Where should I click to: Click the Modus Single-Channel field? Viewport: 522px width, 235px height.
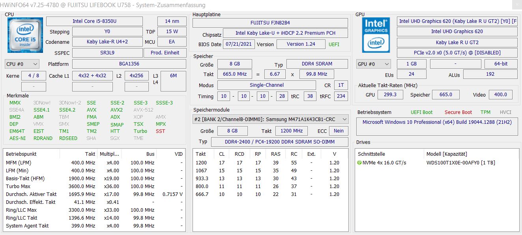267,85
